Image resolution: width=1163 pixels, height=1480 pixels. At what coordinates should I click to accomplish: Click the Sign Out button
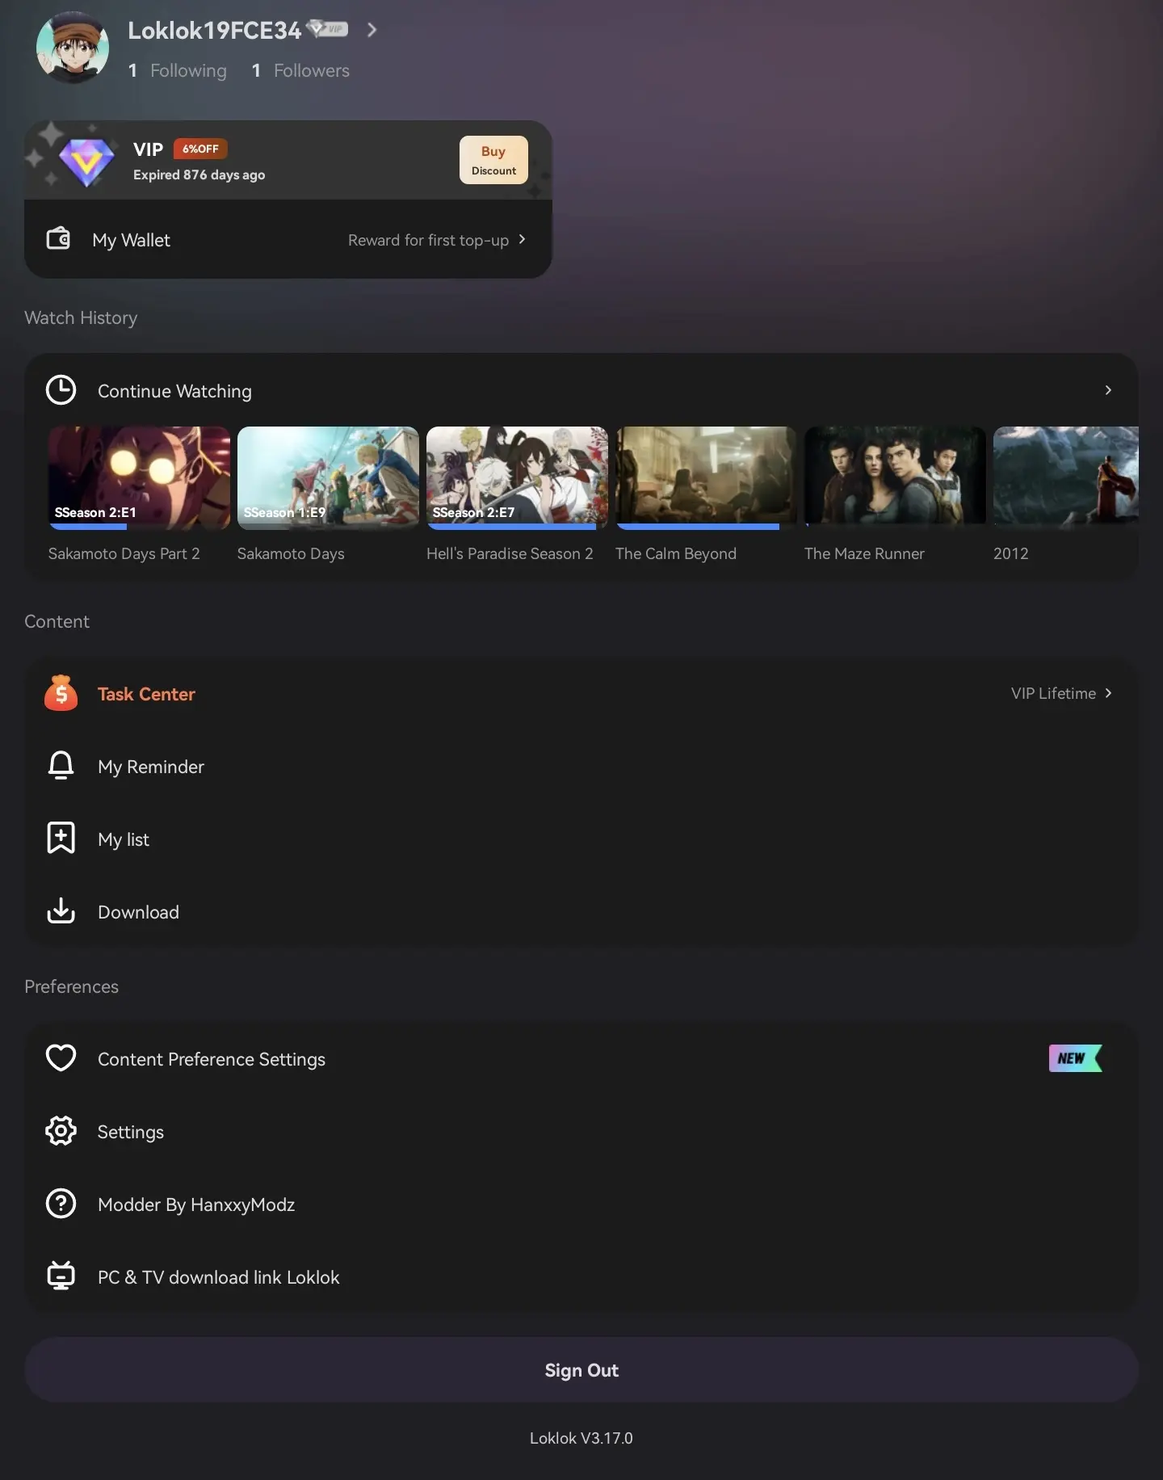[581, 1369]
